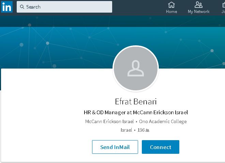Viewport: 225px width, 163px height.
Task: Click the name Efrat Benari
Action: [x=136, y=102]
